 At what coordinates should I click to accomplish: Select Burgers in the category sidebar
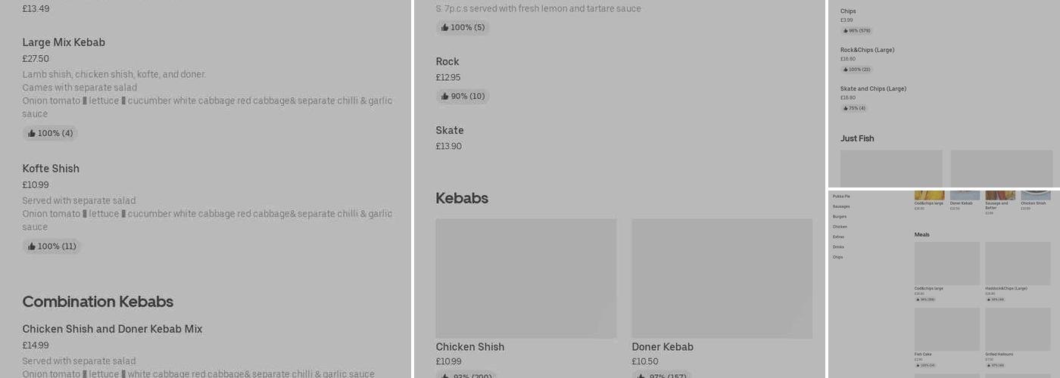click(x=840, y=217)
